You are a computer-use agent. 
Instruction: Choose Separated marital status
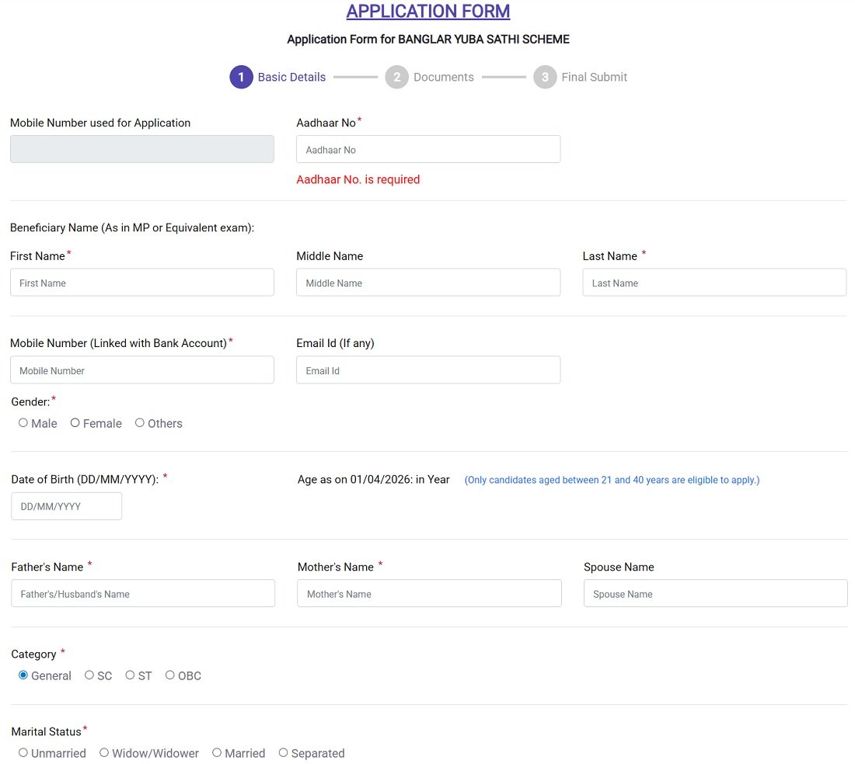[x=283, y=752]
